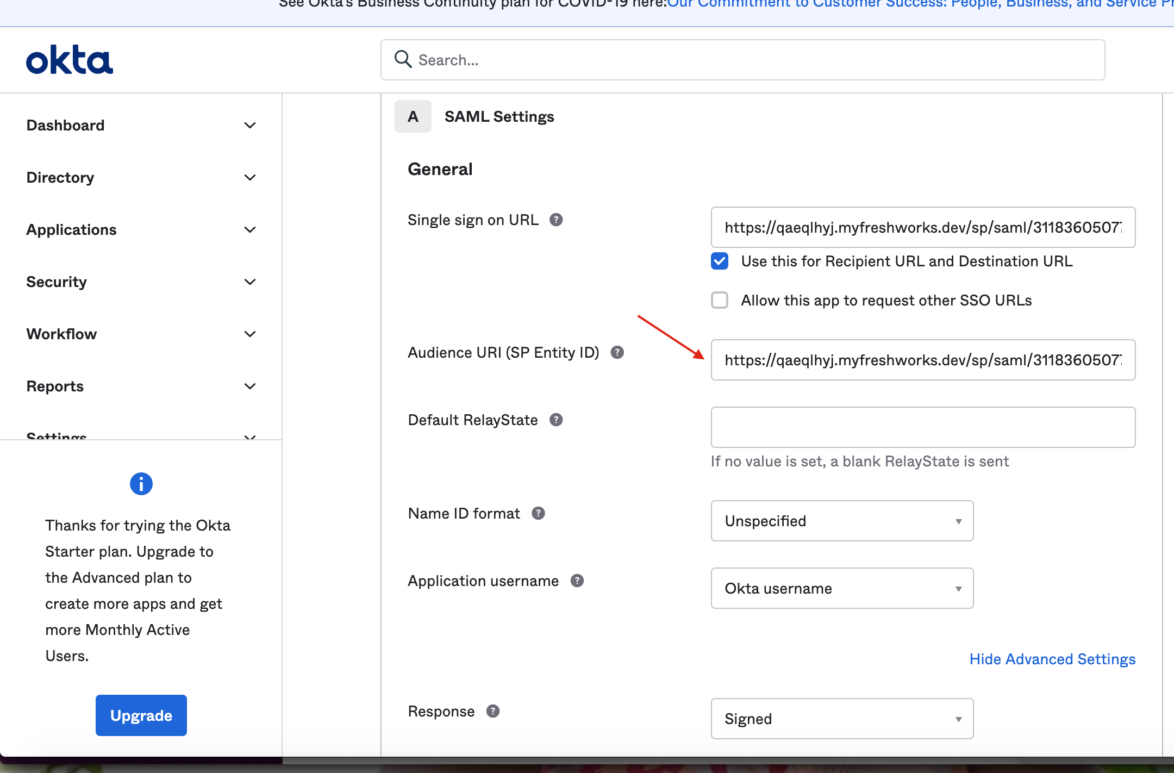The image size is (1174, 773).
Task: Uncheck Use this for Recipient URL checkbox
Action: click(720, 261)
